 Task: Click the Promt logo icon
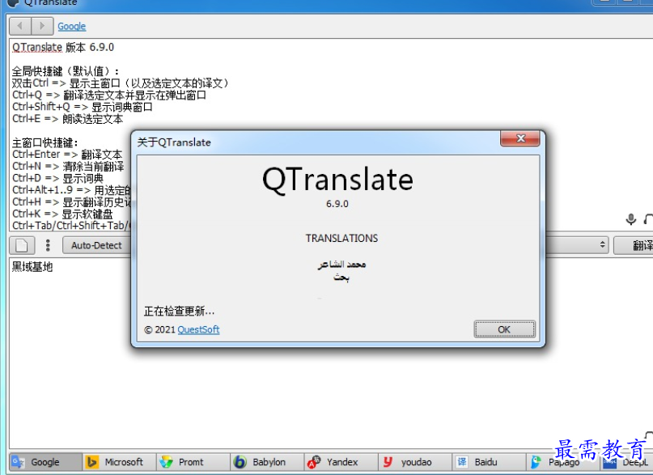pos(166,462)
